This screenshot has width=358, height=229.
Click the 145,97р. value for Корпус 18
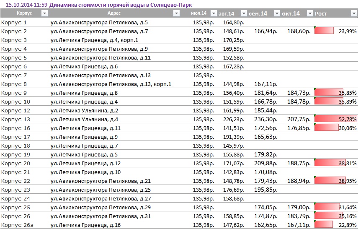click(x=234, y=146)
